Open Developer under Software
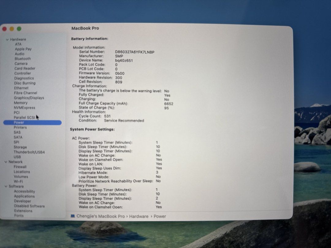This screenshot has height=248, width=331. (x=23, y=201)
